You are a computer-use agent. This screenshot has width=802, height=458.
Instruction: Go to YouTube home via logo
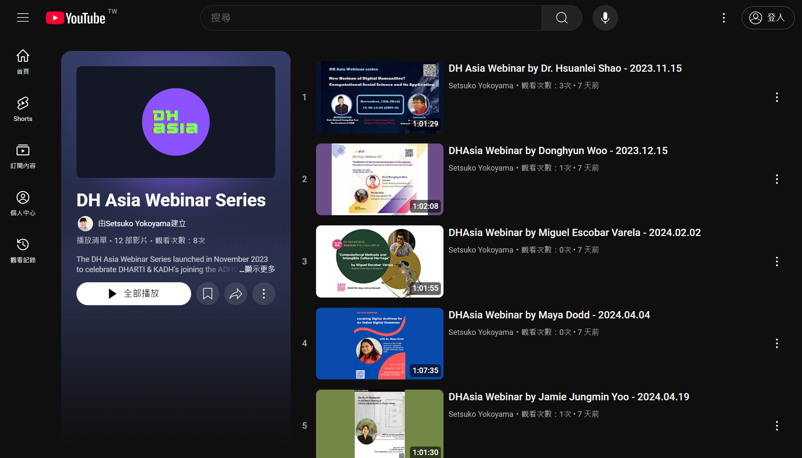(76, 18)
